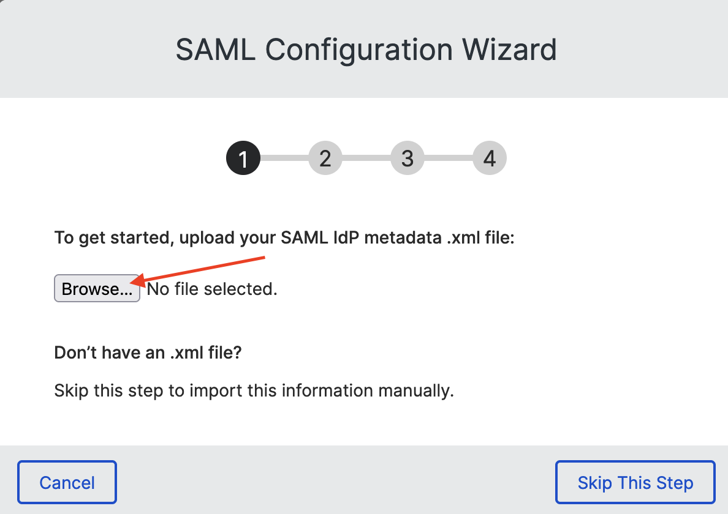
Task: Click the gray footer bar between Cancel and Skip
Action: tap(336, 482)
